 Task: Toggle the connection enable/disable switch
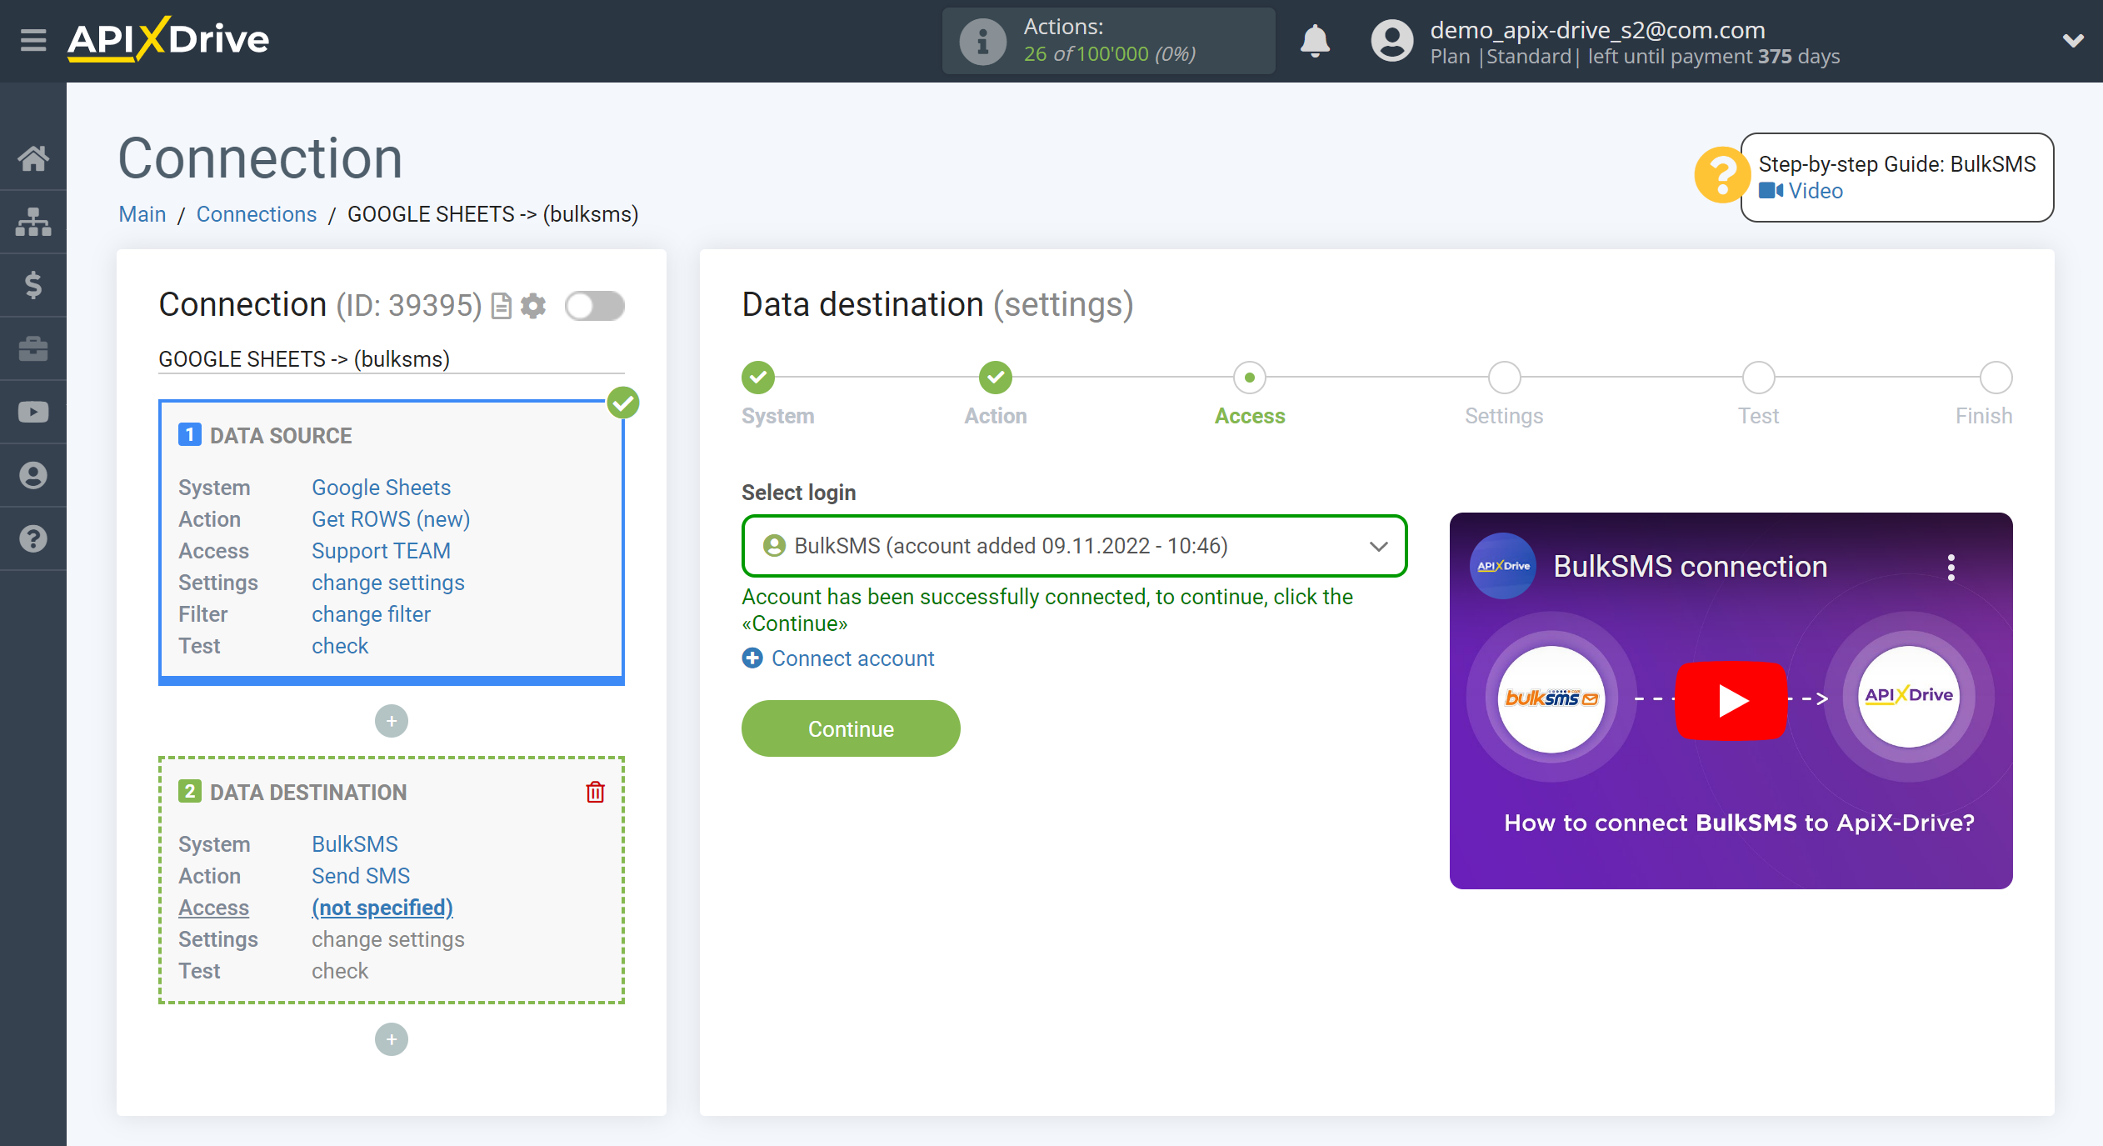594,306
